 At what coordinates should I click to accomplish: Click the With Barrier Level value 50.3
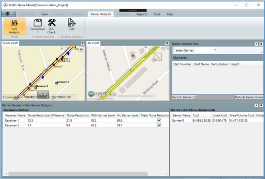pyautogui.click(x=93, y=125)
